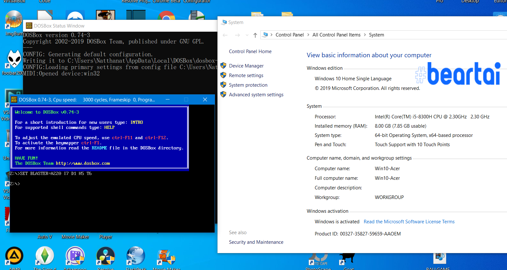Open the BALLGAME desktop icon
The height and width of the screenshot is (270, 507).
pyautogui.click(x=439, y=258)
